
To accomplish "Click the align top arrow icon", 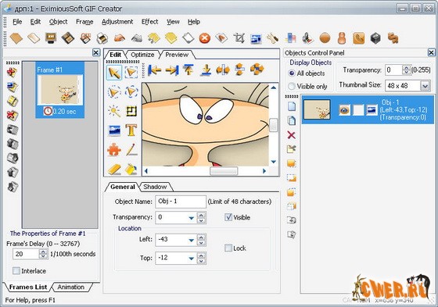I will [188, 70].
